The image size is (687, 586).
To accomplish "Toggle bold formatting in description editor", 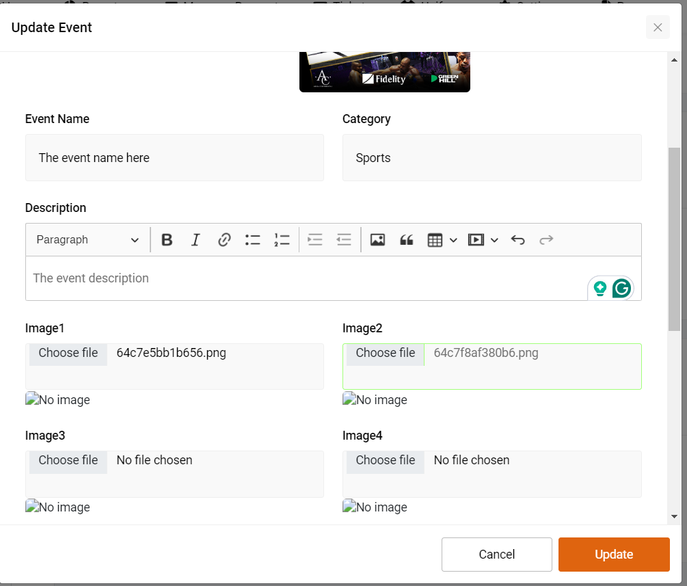I will (x=167, y=240).
